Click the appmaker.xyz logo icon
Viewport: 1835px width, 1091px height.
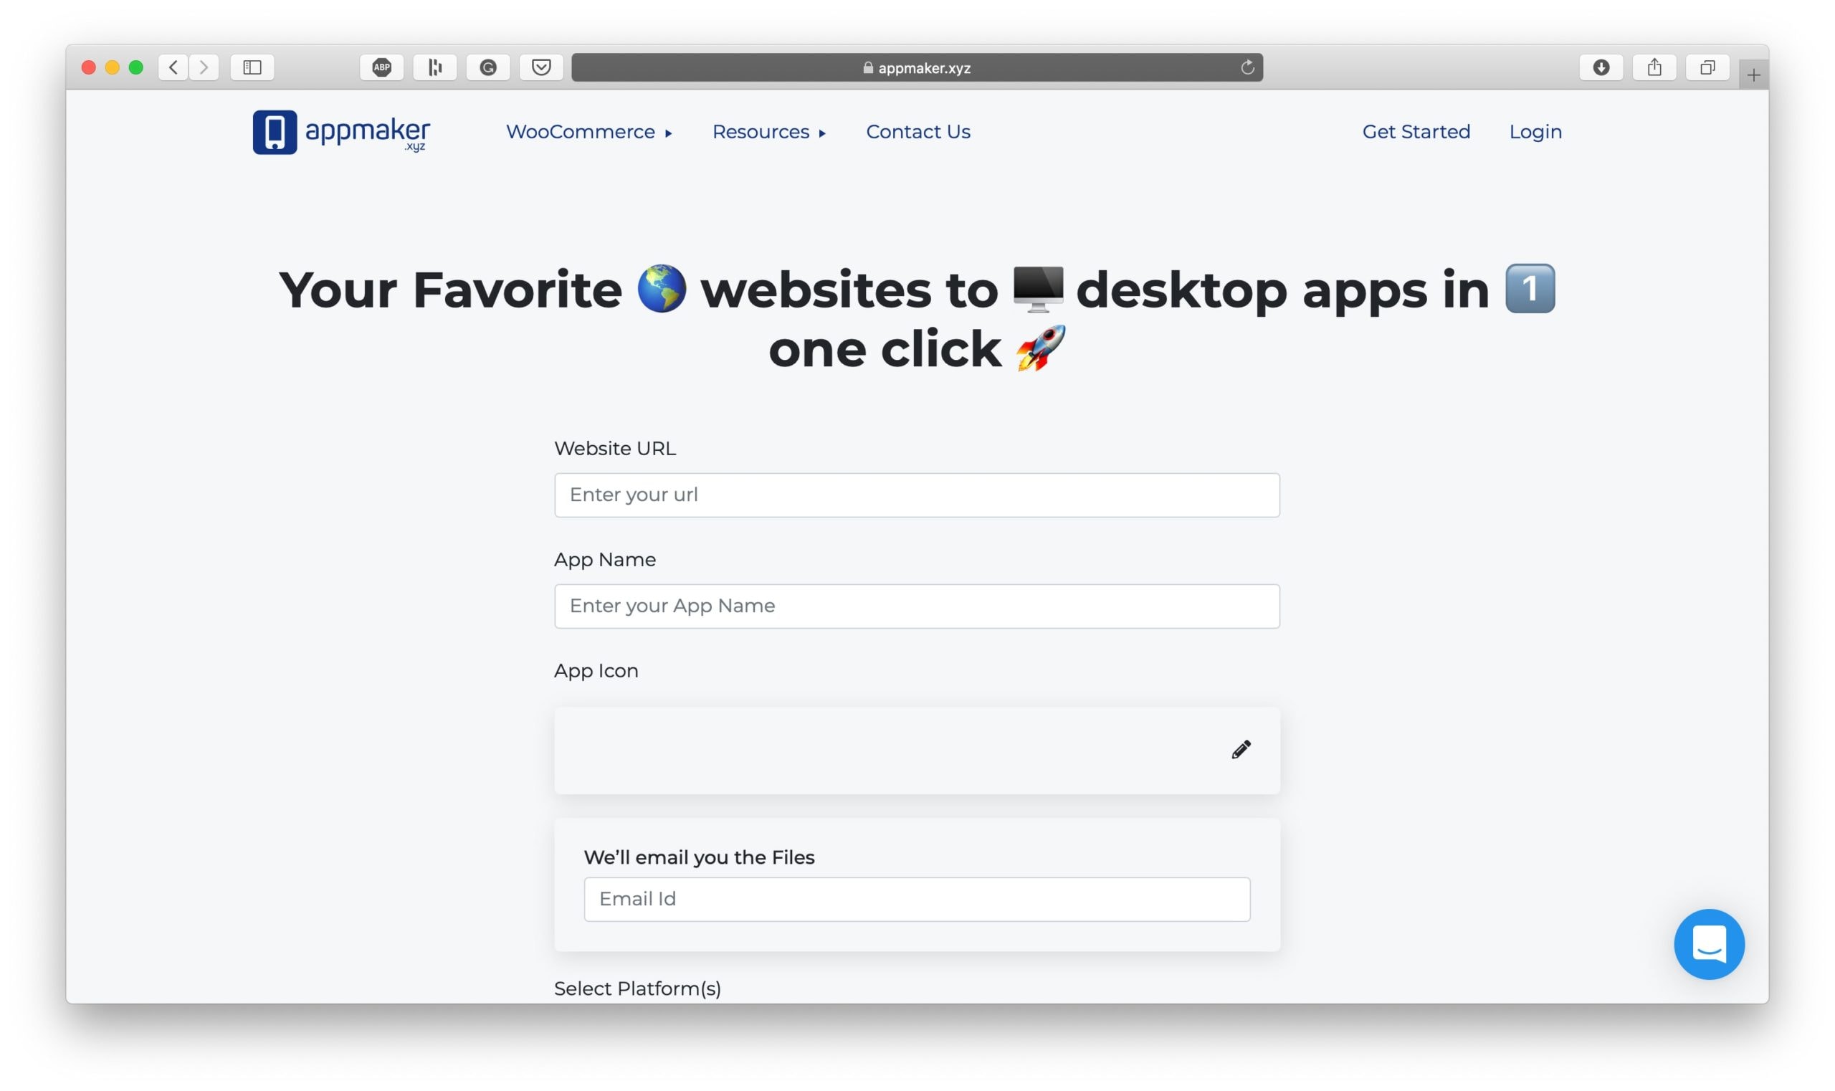coord(274,131)
